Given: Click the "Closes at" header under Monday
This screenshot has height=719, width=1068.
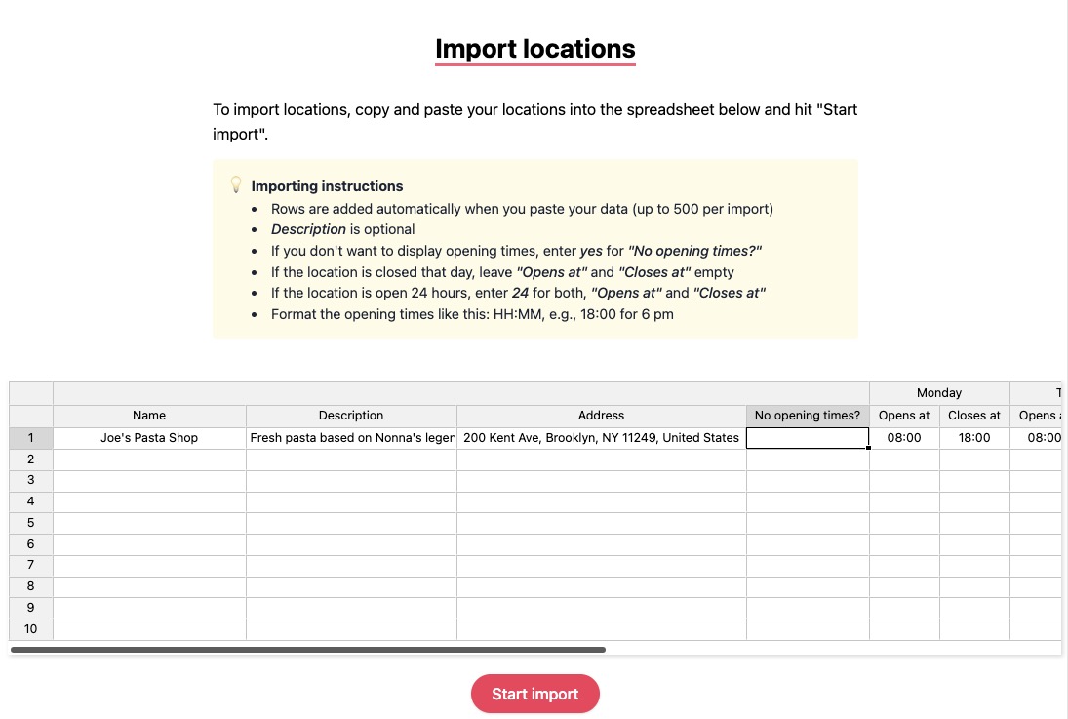Looking at the screenshot, I should point(973,415).
